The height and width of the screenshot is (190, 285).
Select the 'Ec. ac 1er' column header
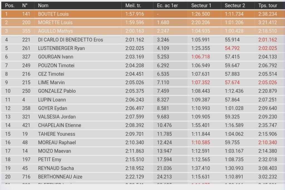tap(167, 5)
